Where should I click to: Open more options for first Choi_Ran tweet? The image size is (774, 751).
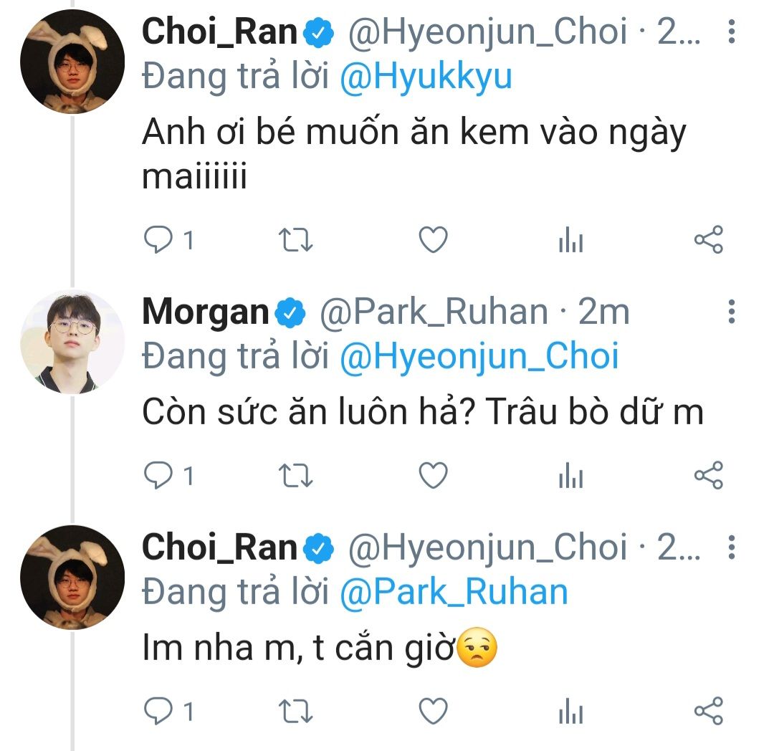pyautogui.click(x=731, y=32)
